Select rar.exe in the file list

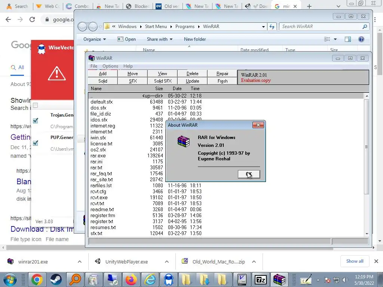[98, 156]
